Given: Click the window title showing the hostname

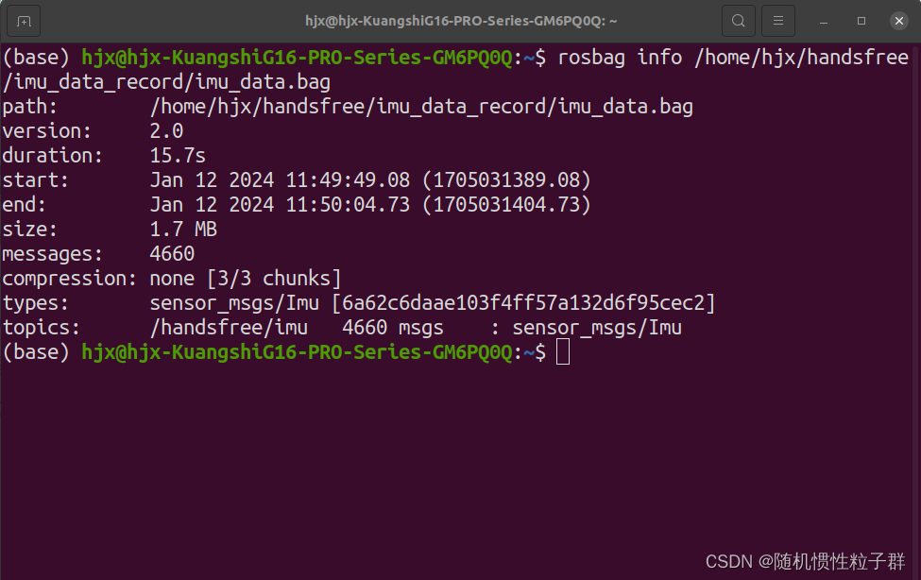Looking at the screenshot, I should pos(460,20).
